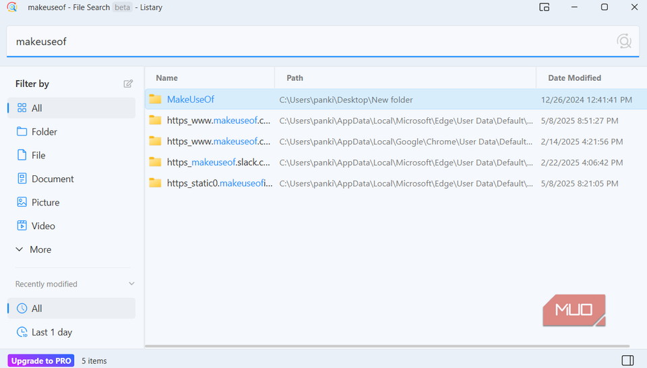This screenshot has width=647, height=368.
Task: Click date 12/26/2024 12:41:41 PM
Action: pyautogui.click(x=586, y=100)
